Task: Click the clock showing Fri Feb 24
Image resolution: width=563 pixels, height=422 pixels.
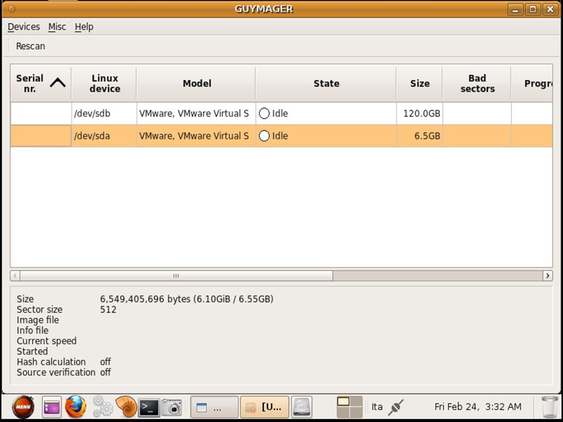Action: point(477,407)
